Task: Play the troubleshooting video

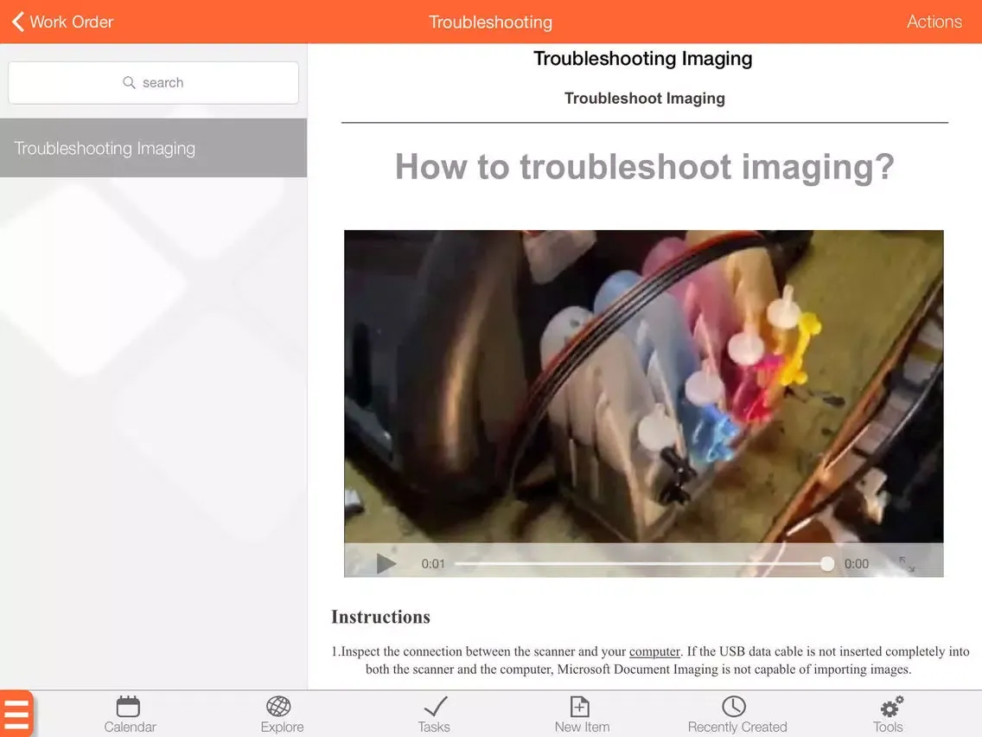Action: (x=386, y=563)
